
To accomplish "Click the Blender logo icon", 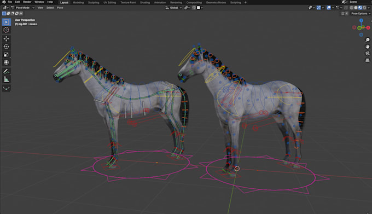I will pos(4,2).
